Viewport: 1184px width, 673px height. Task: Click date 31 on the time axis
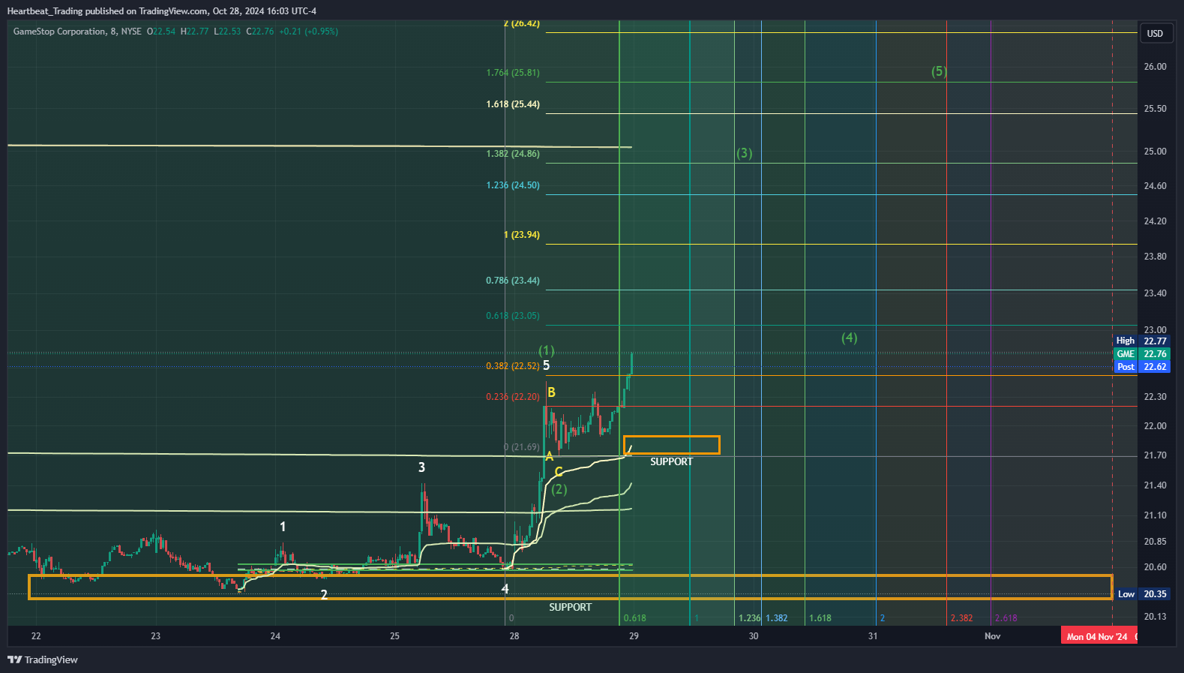pyautogui.click(x=873, y=636)
